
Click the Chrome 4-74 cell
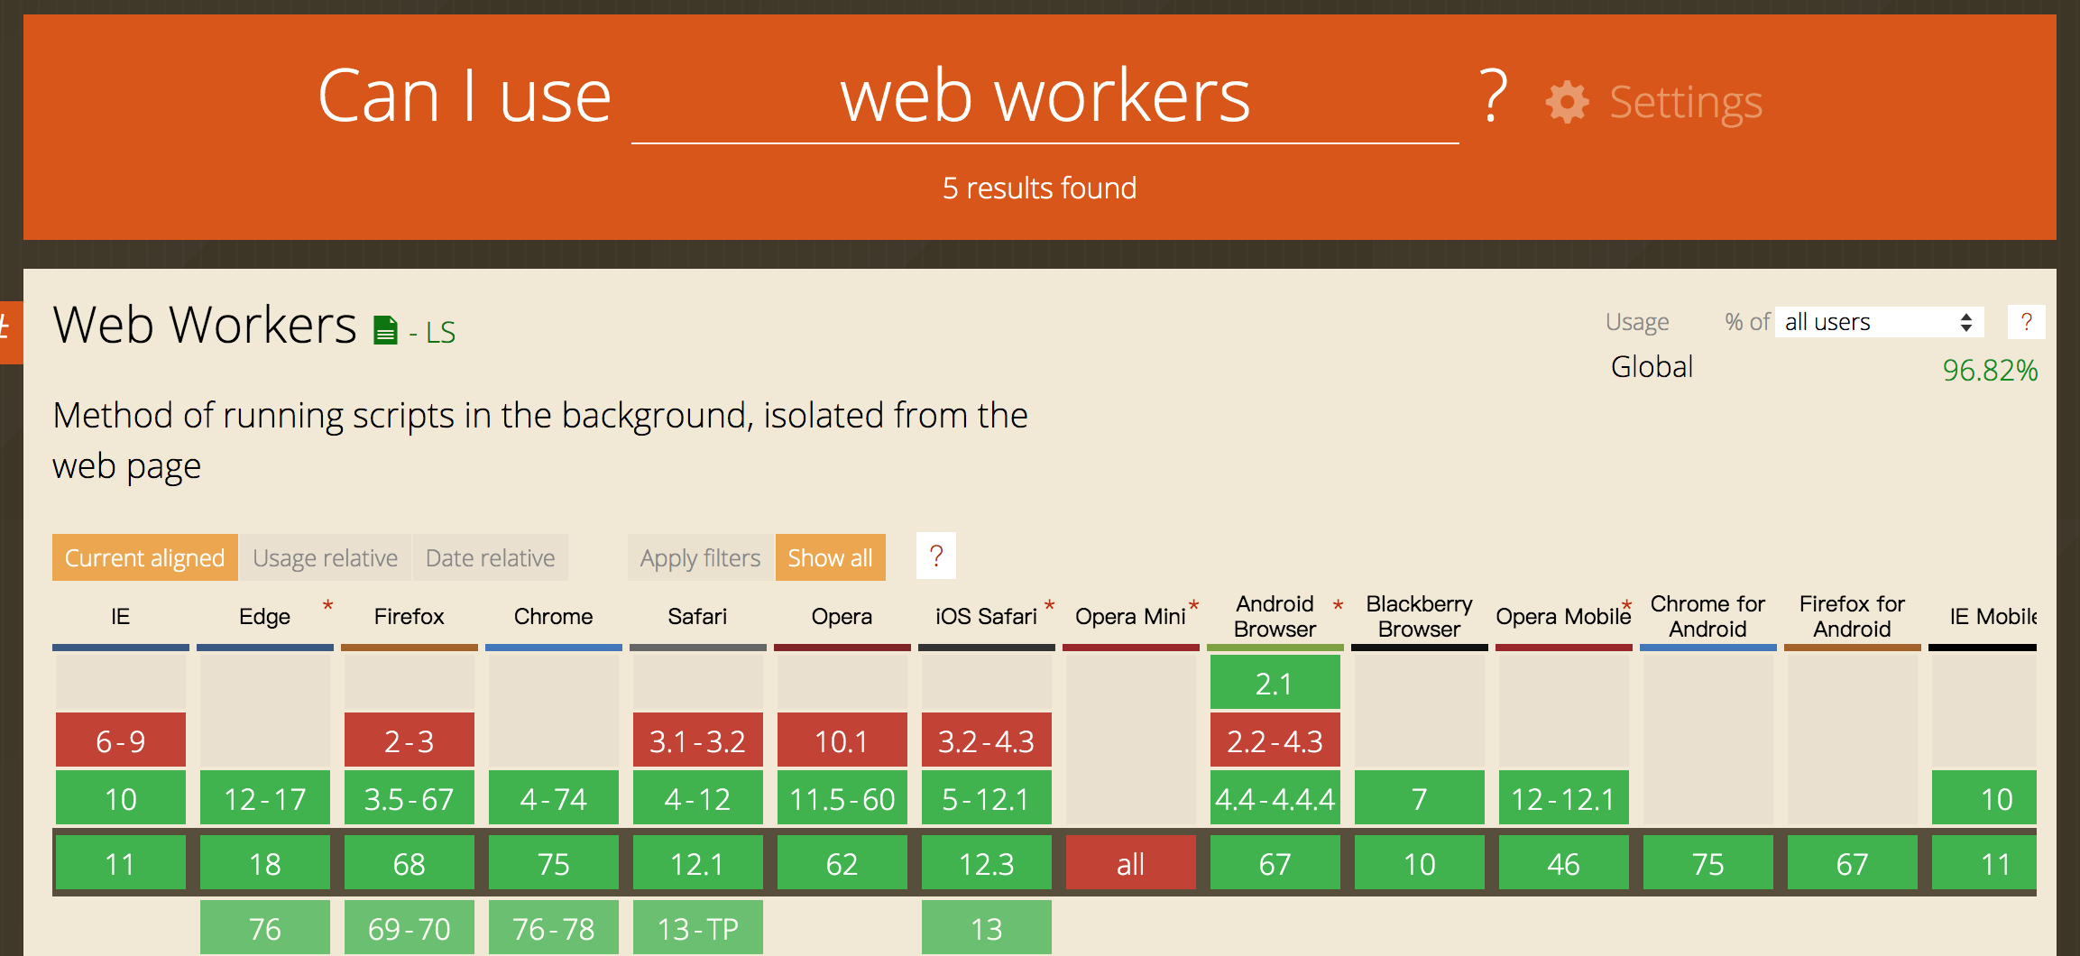point(554,797)
